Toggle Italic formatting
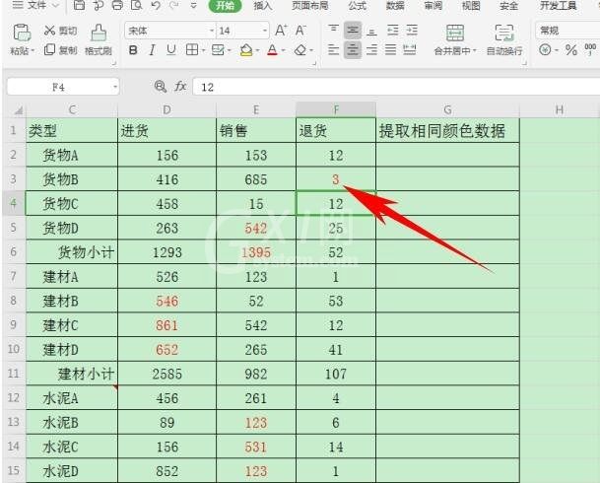 tap(152, 49)
